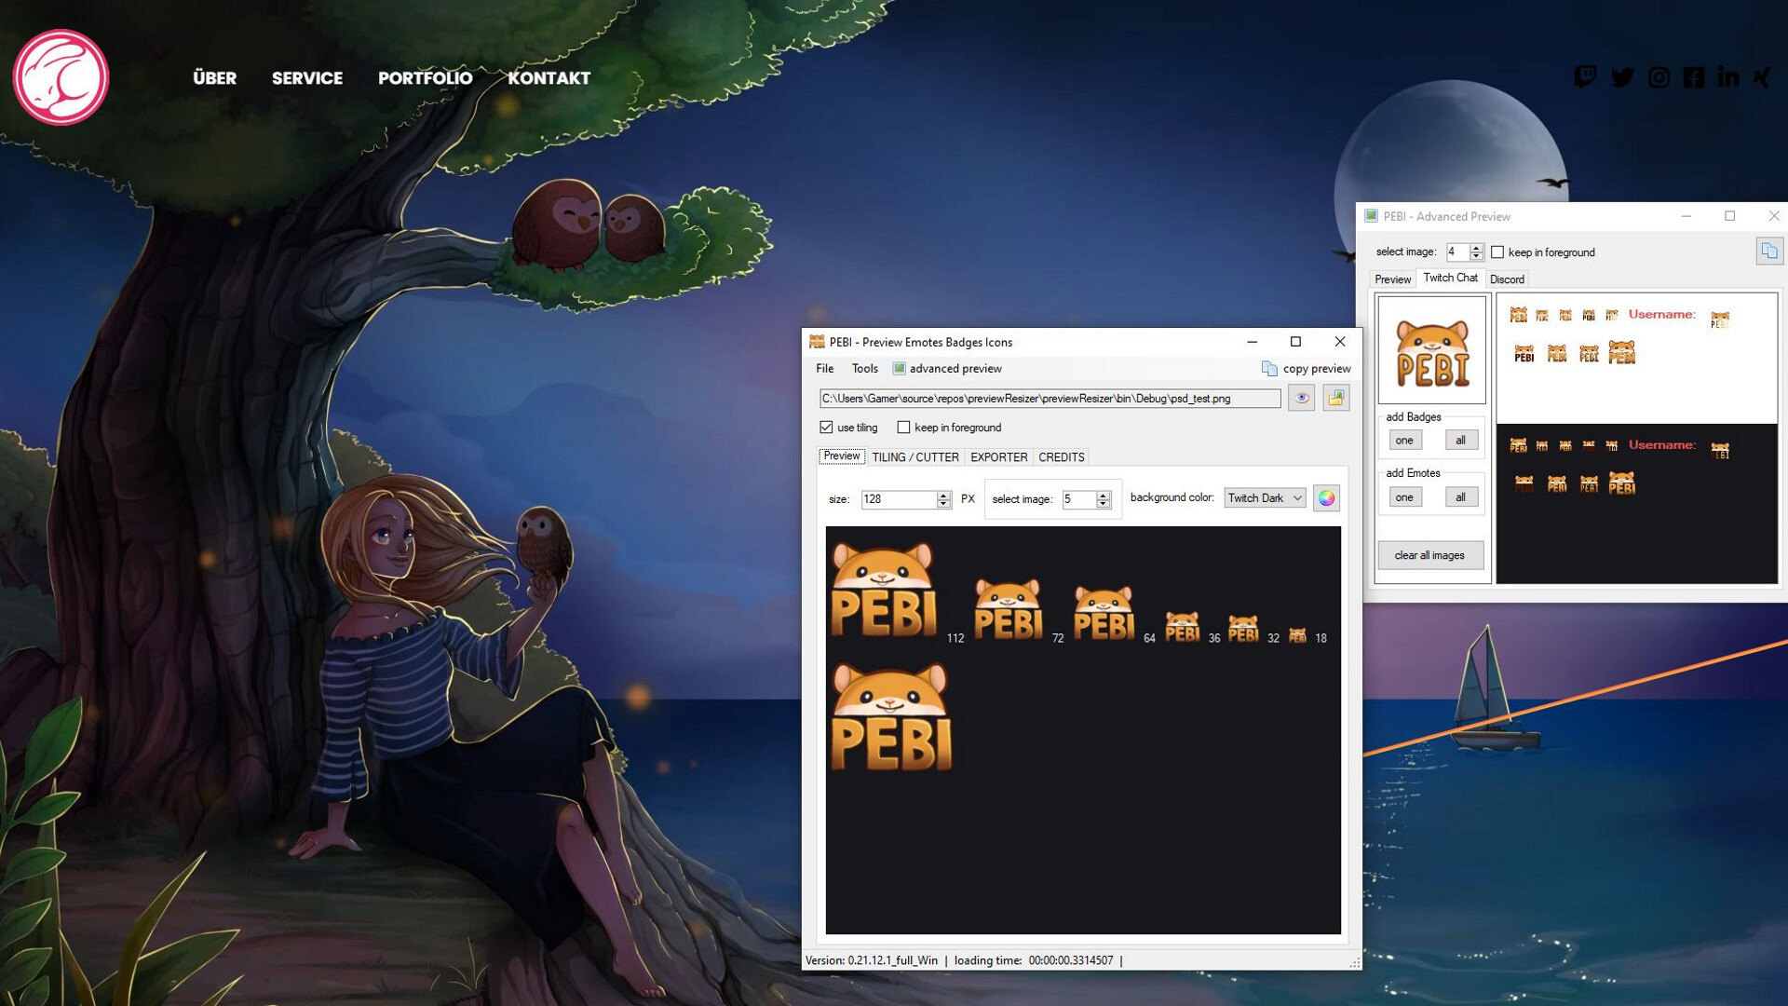The image size is (1788, 1006).
Task: Open the rainbow color picker wheel
Action: tap(1326, 497)
